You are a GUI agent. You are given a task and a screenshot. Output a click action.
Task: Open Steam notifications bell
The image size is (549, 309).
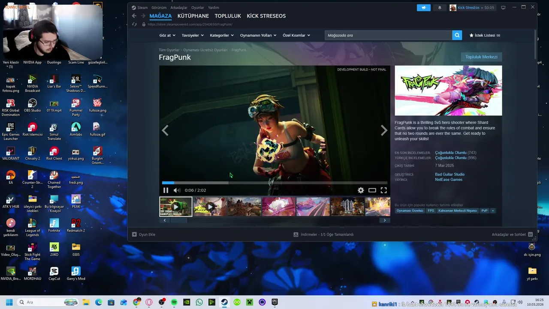point(440,7)
